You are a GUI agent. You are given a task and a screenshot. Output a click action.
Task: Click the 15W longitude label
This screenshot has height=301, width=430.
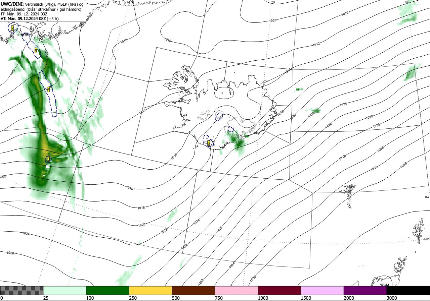pos(272,2)
